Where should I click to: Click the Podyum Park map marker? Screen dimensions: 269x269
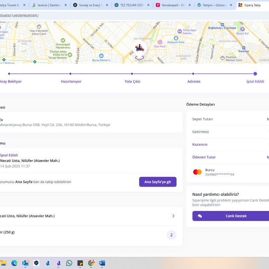[176, 38]
